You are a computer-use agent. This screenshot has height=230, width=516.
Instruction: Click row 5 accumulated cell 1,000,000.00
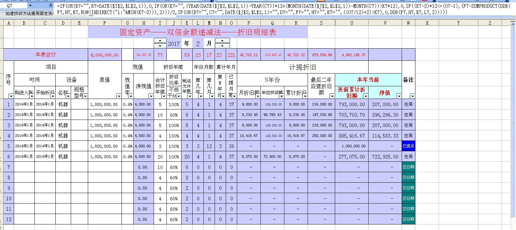pos(352,146)
